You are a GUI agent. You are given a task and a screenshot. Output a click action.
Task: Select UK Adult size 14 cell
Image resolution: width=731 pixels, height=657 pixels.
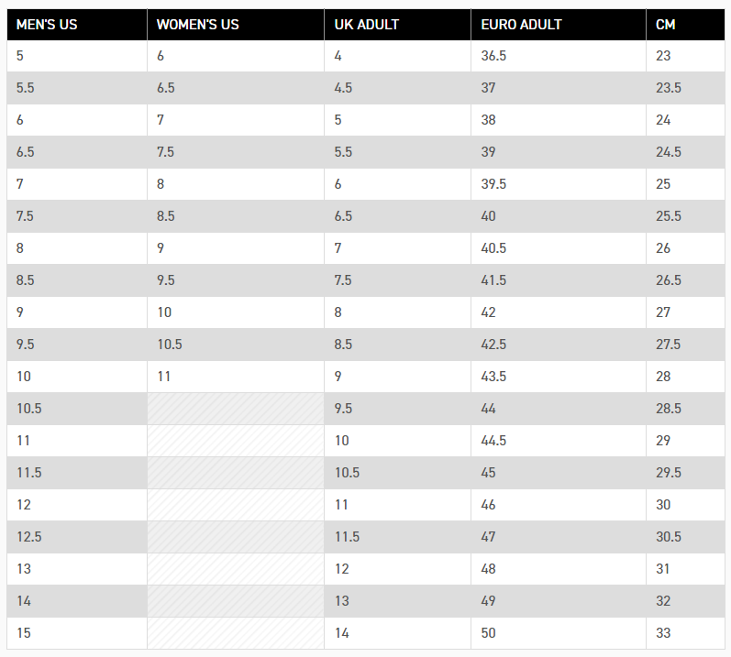coord(398,633)
